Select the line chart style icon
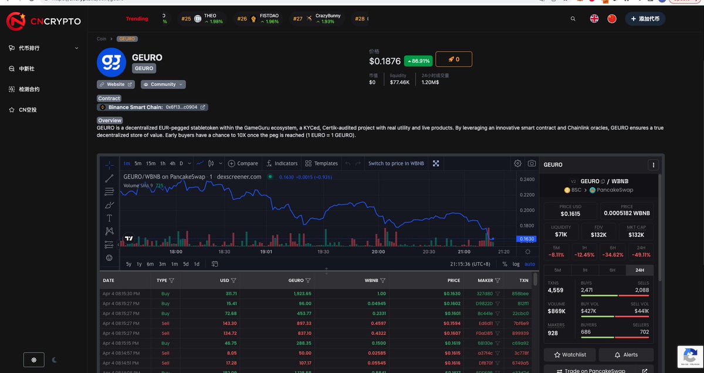This screenshot has height=373, width=704. 200,163
